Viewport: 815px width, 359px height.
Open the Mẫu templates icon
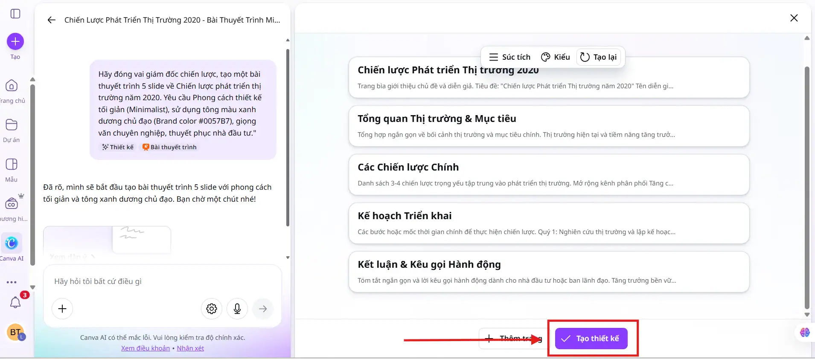click(x=12, y=165)
